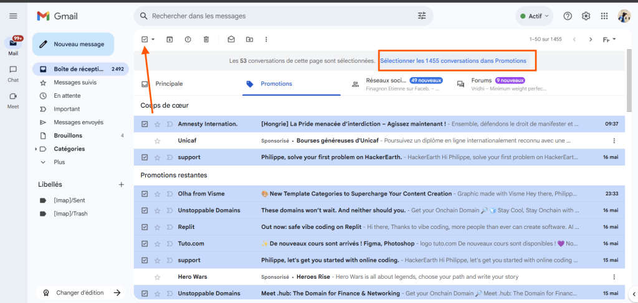Uncheck the Meet .hub email checkbox
Screen dimensions: 638x303
point(145,293)
